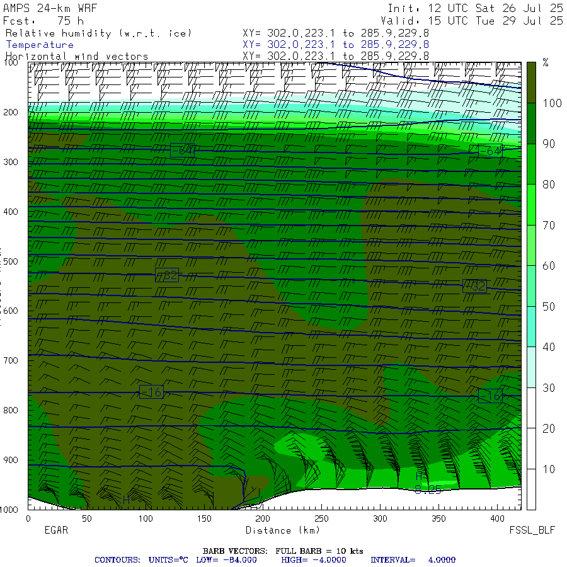
Task: Click the left '-64' temperature contour label
Action: tap(182, 150)
